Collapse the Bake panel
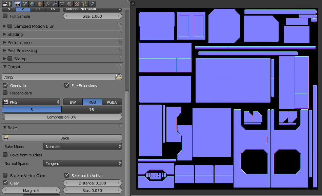Image resolution: width=322 pixels, height=196 pixels. 4,128
